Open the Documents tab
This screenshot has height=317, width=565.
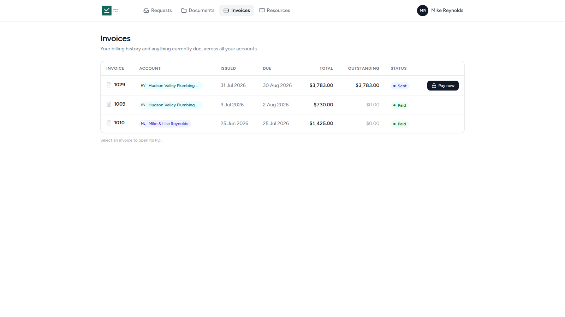point(198,11)
